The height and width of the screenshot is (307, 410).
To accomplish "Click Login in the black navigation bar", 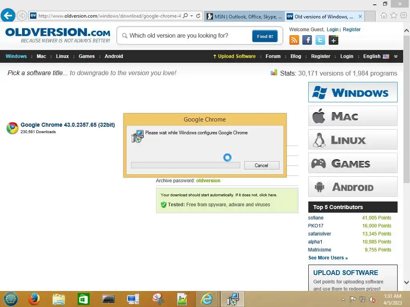I will pyautogui.click(x=347, y=56).
